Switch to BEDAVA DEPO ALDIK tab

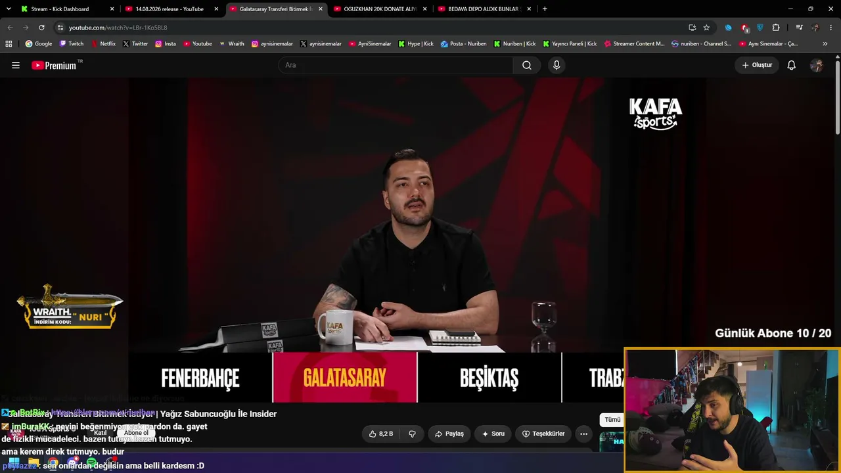coord(484,9)
